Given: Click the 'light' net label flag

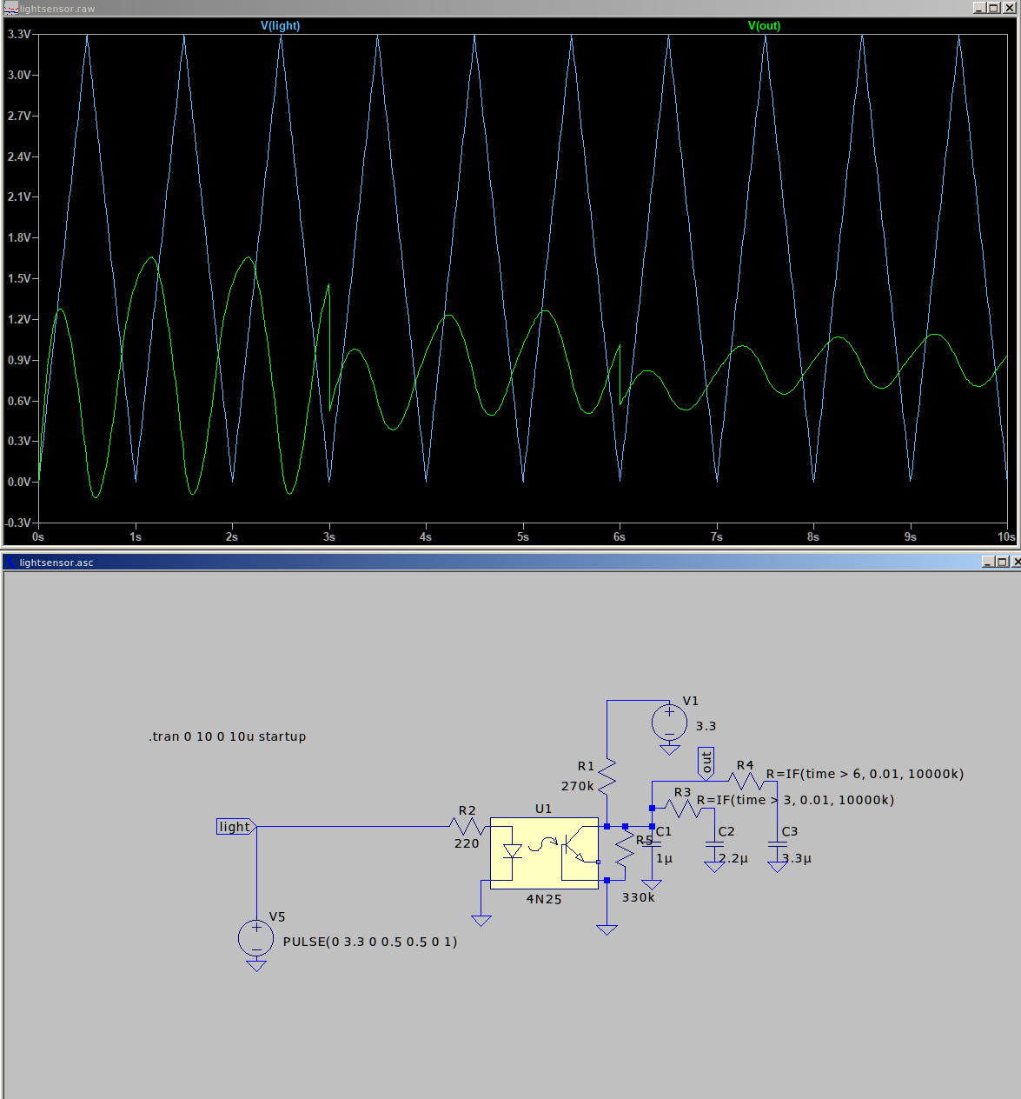Looking at the screenshot, I should coord(235,826).
